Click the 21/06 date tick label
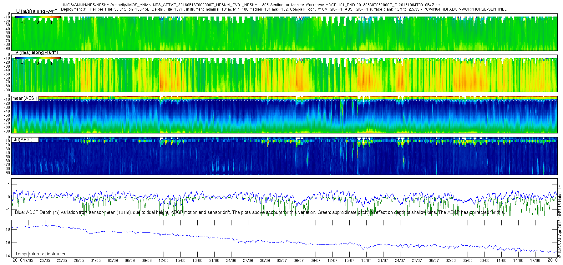 click(x=214, y=260)
